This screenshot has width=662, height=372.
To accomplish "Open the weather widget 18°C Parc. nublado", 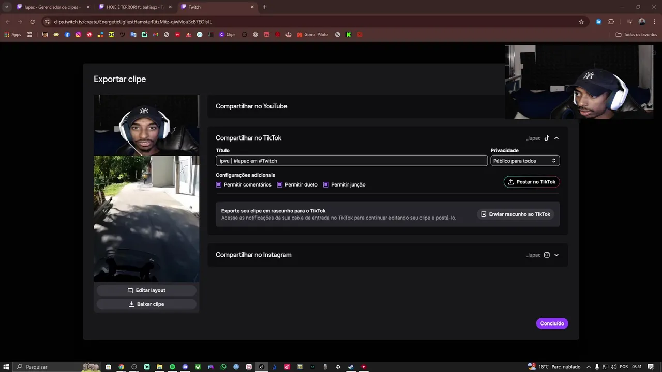I will click(x=554, y=367).
